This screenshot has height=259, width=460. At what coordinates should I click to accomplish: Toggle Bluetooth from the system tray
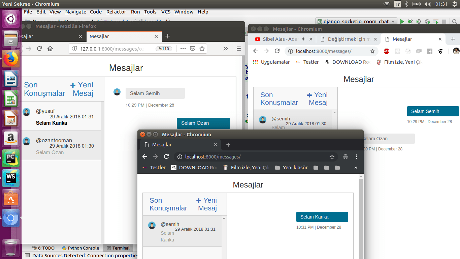point(406,4)
